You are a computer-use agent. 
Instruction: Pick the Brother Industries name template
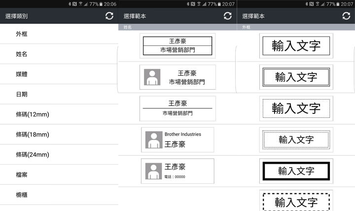click(177, 140)
